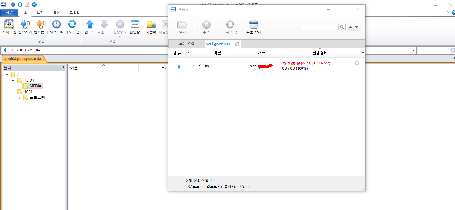This screenshot has height=210, width=455.
Task: Click the next result down arrow by transfer search
Action: (356, 27)
